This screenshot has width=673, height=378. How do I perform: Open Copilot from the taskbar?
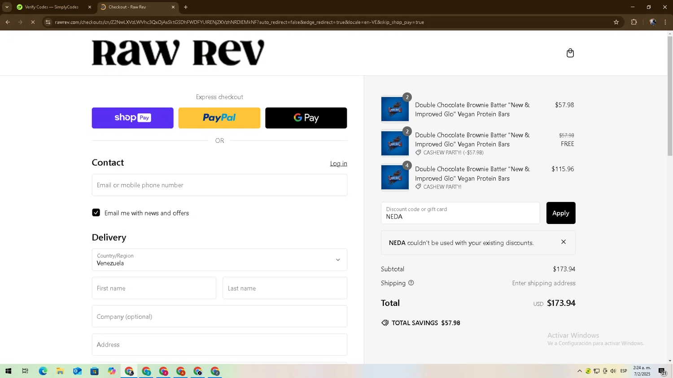(x=112, y=371)
